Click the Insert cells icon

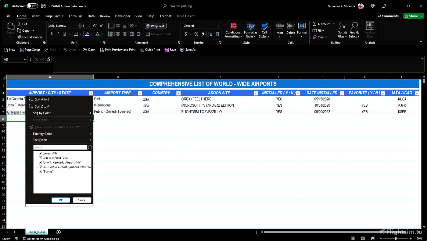[x=279, y=30]
